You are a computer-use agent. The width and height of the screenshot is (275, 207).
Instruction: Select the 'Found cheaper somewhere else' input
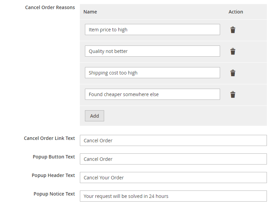pos(152,94)
